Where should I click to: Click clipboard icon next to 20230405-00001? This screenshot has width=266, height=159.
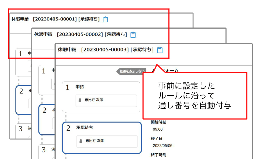click(x=105, y=19)
